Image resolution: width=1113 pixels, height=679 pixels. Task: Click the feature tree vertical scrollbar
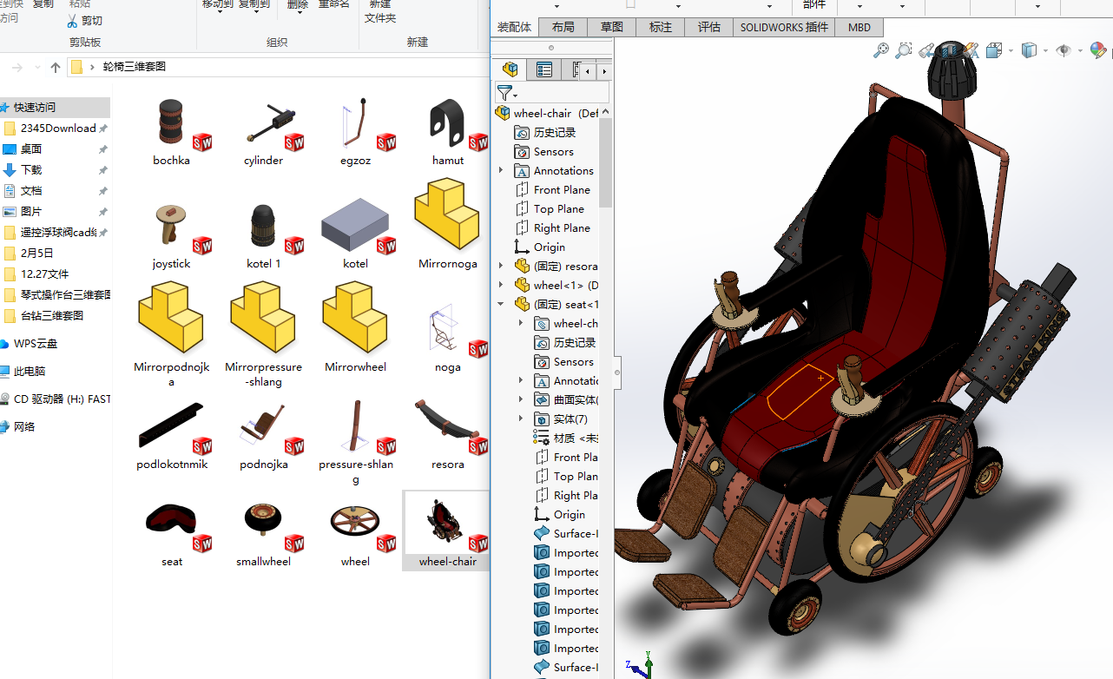[605, 163]
